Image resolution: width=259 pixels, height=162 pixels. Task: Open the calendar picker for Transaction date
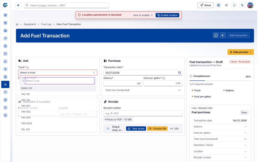[x=180, y=73]
